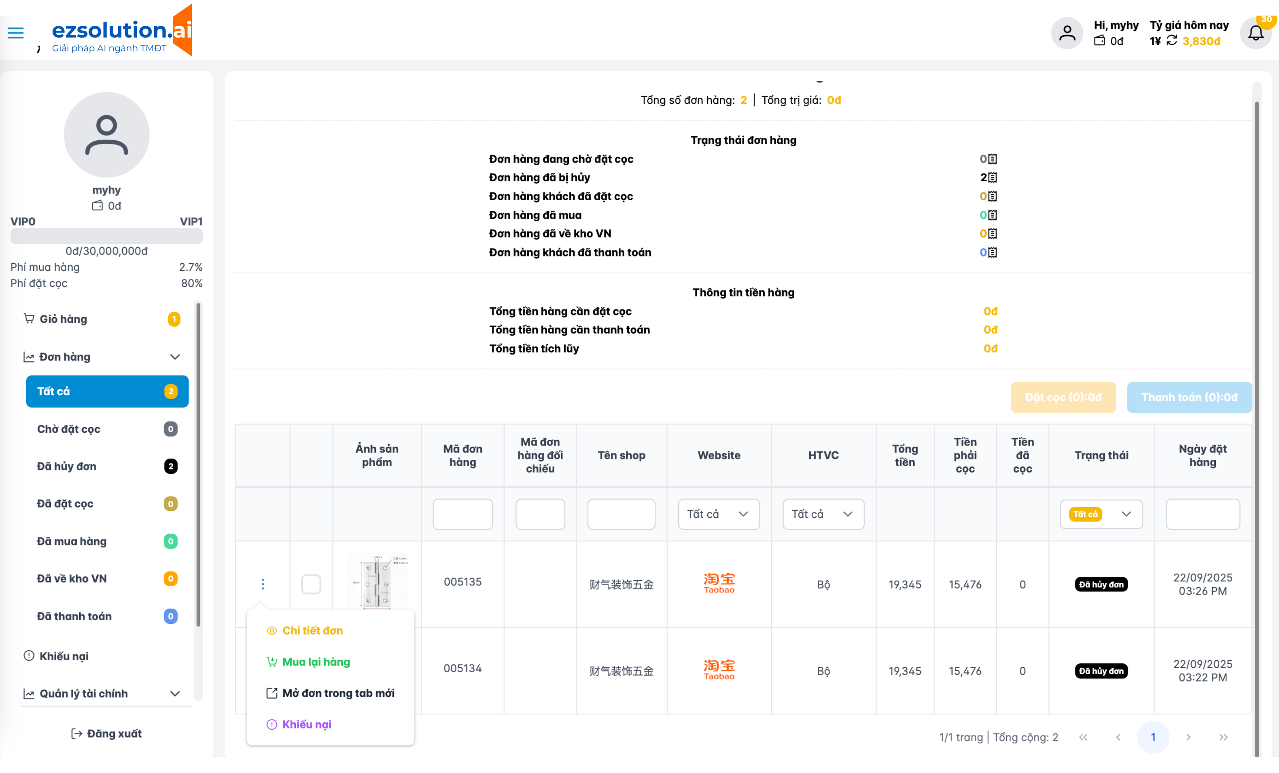This screenshot has width=1279, height=773.
Task: Open the hamburger menu icon
Action: [x=15, y=33]
